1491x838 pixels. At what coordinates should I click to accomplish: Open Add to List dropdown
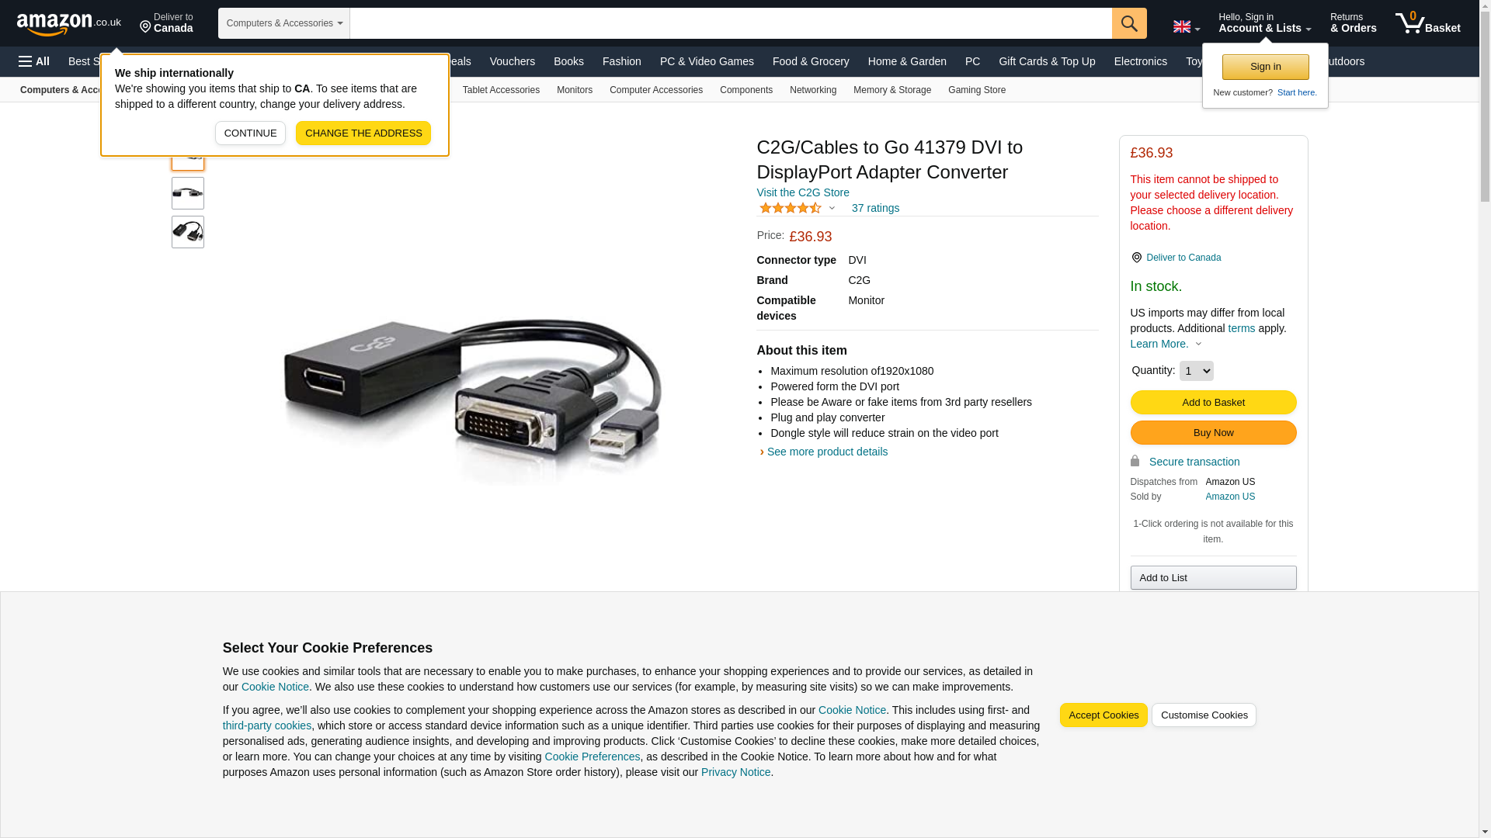[1213, 578]
